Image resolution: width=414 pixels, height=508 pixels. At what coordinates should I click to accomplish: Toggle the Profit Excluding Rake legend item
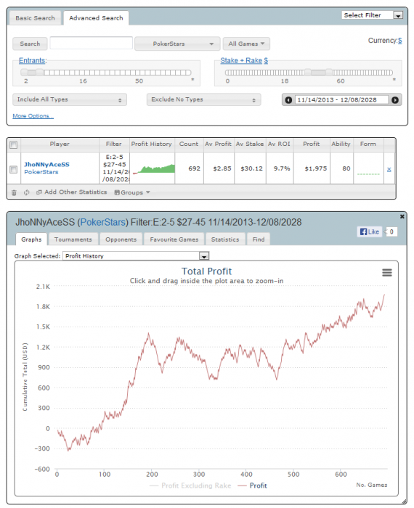point(190,486)
